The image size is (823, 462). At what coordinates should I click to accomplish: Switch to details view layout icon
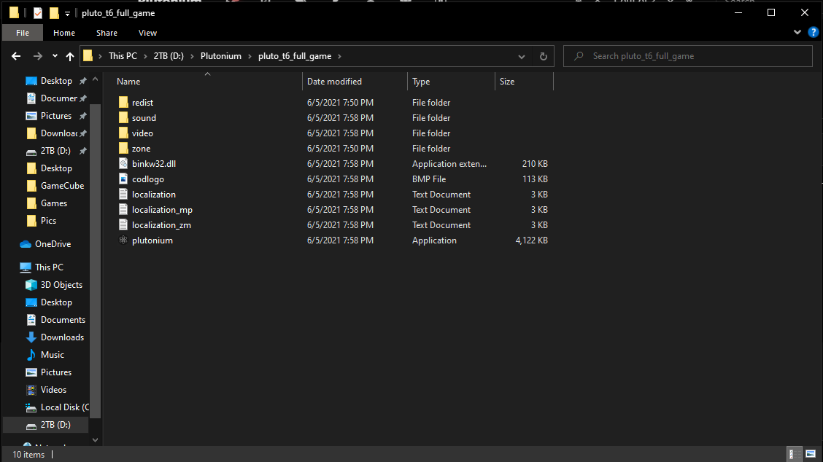tap(795, 453)
